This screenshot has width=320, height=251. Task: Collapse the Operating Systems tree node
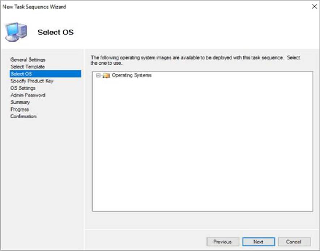coord(98,75)
